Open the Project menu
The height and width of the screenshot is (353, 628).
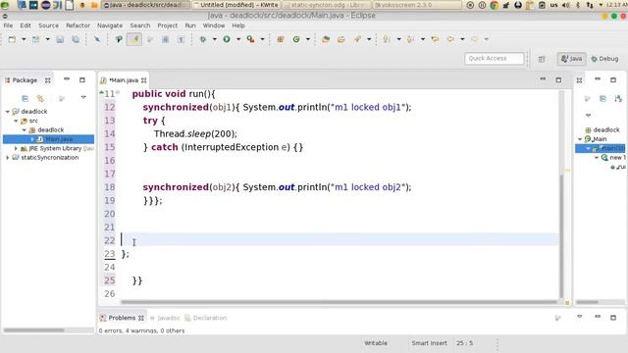168,25
